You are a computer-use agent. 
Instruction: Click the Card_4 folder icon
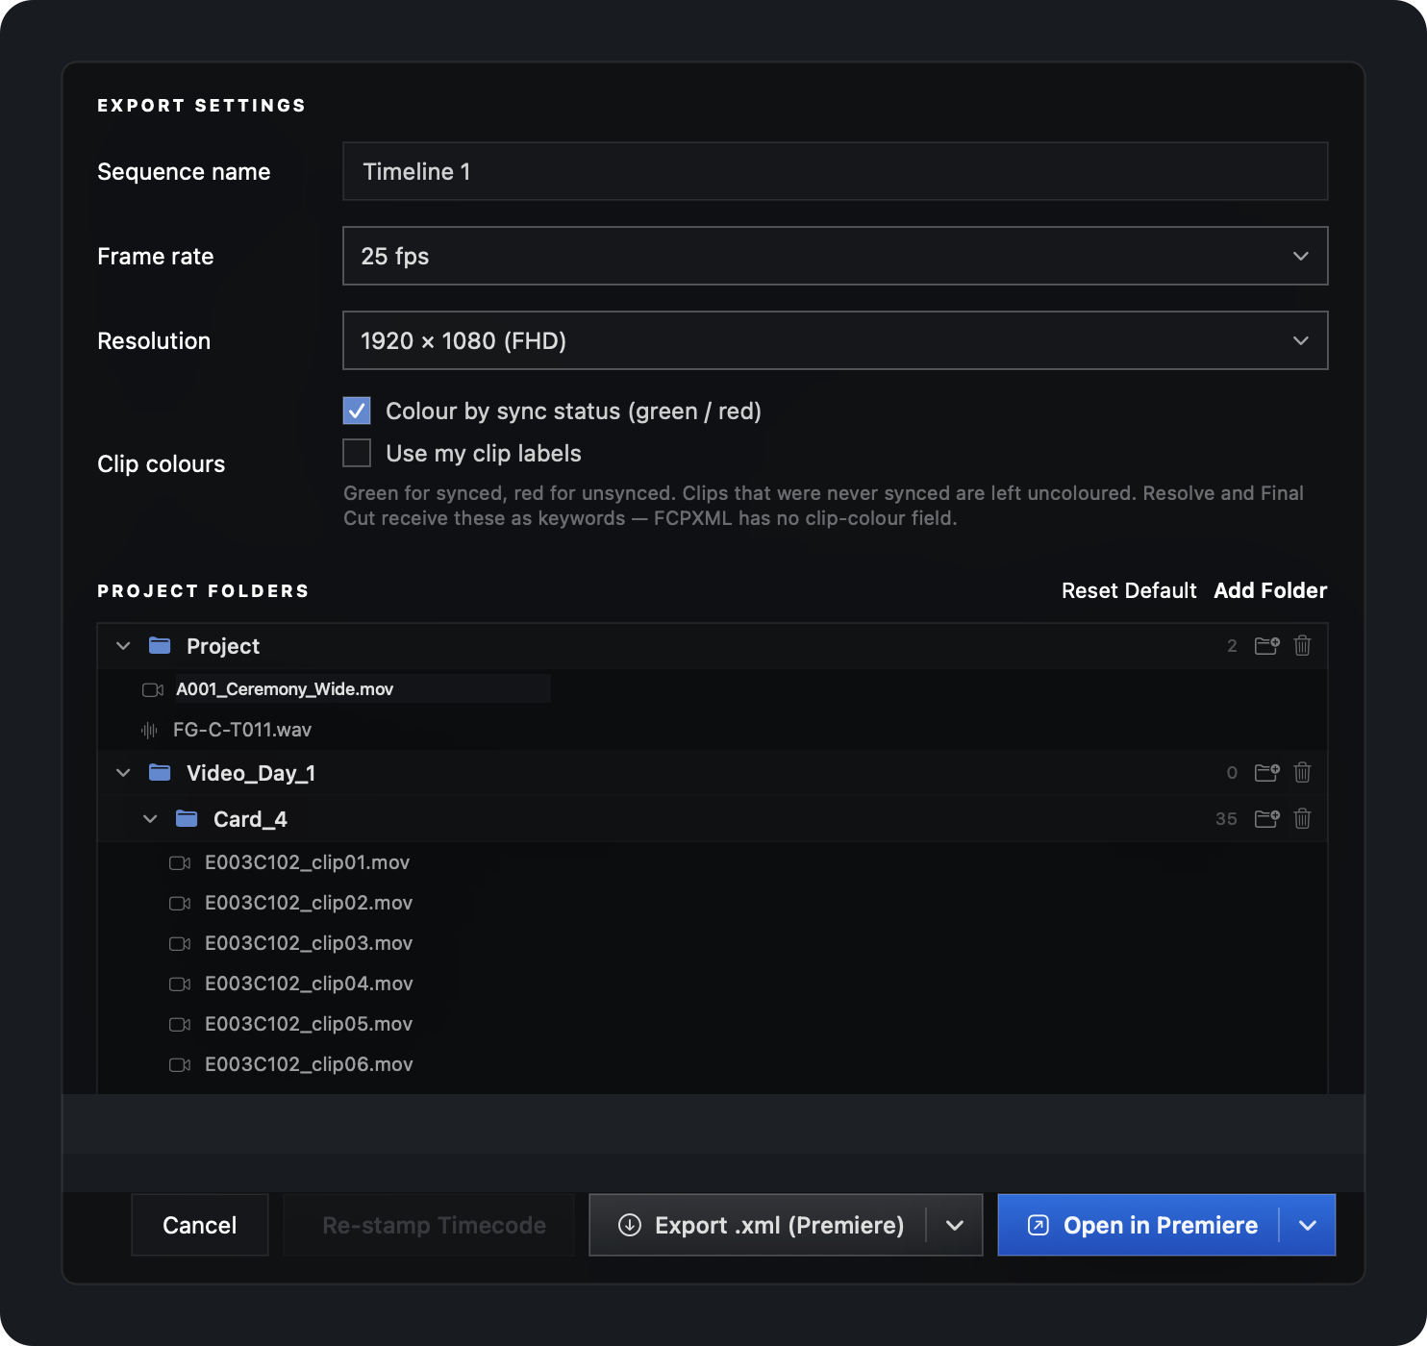pyautogui.click(x=187, y=818)
